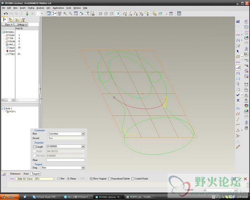
Task: Select the Free curve radio button
Action: tap(59, 179)
